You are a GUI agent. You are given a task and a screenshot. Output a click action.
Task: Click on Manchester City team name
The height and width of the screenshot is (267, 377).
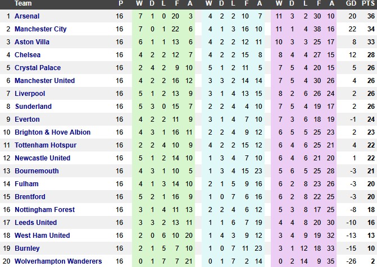tap(40, 29)
